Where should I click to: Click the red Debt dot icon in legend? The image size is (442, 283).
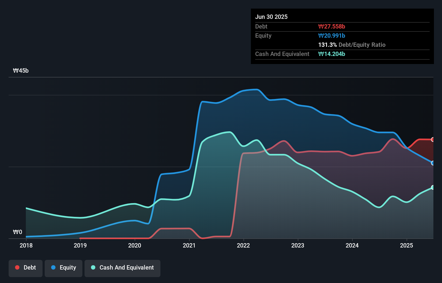point(17,267)
